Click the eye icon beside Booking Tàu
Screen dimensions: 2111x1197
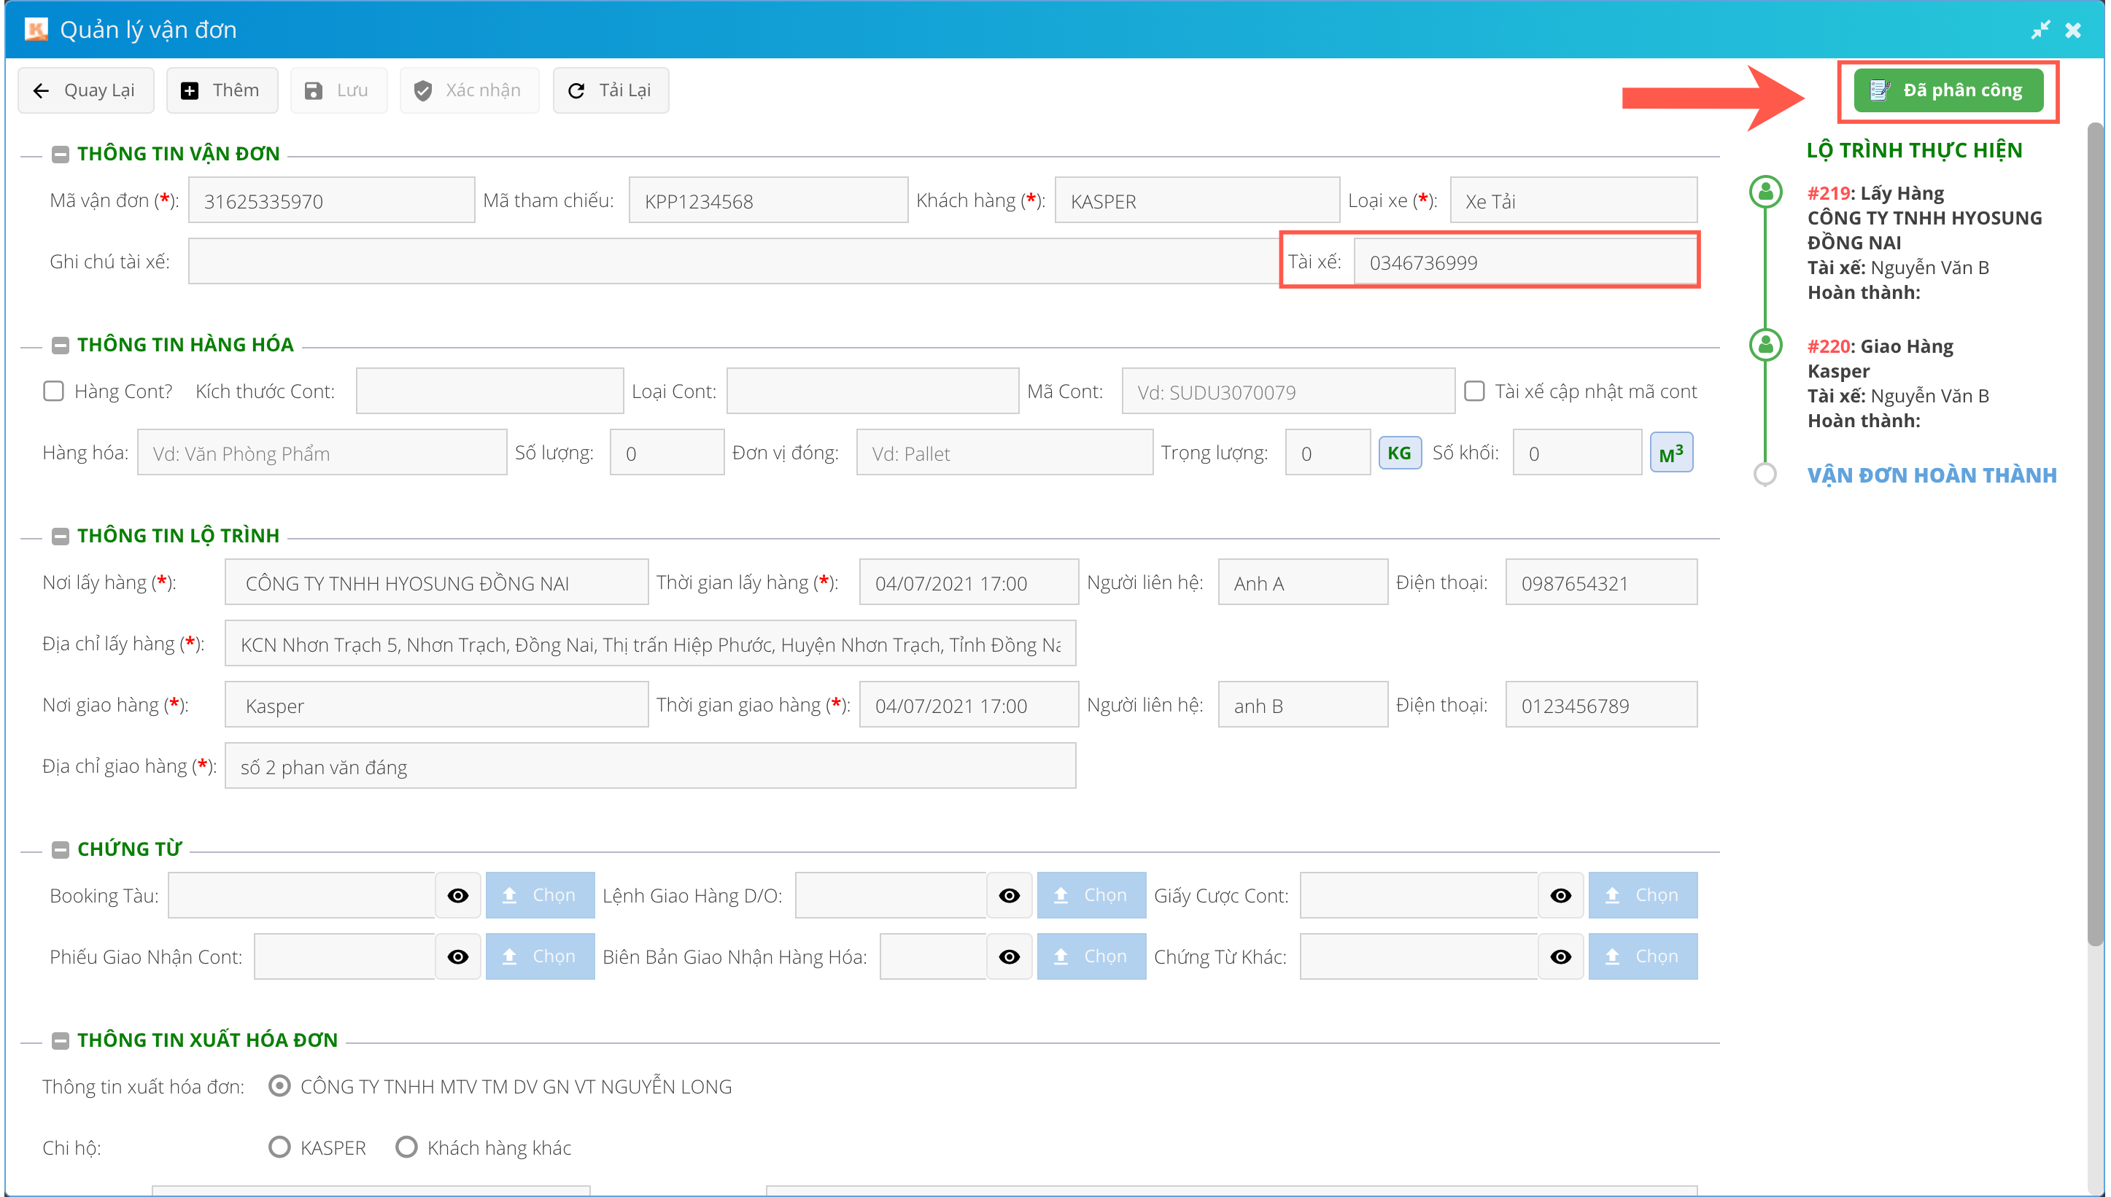click(x=458, y=895)
